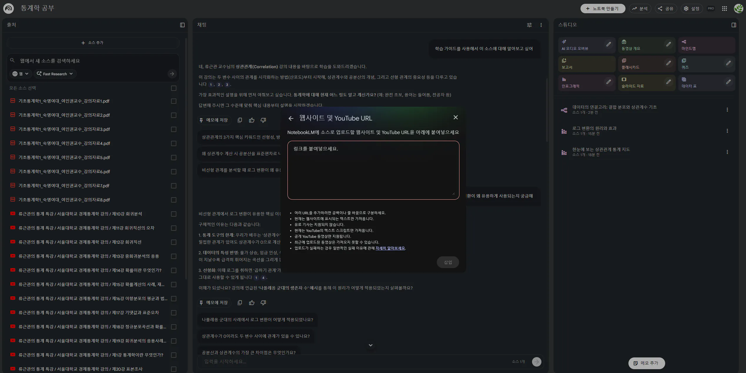Screen dimensions: 746x373
Task: Open the 웹 source type dropdown
Action: tap(21, 74)
